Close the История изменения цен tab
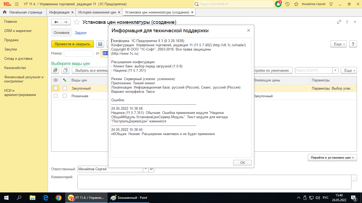This screenshot has height=203, width=362. (x=119, y=12)
